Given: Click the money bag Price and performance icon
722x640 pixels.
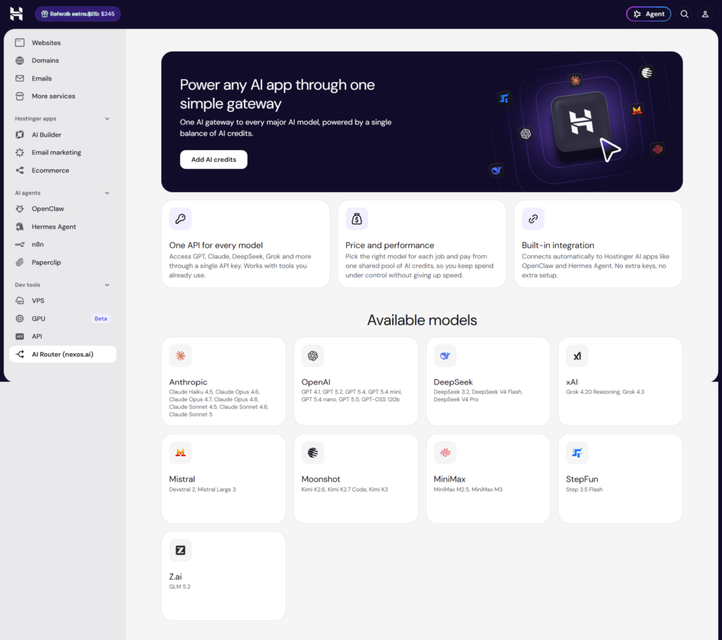Looking at the screenshot, I should (x=357, y=219).
